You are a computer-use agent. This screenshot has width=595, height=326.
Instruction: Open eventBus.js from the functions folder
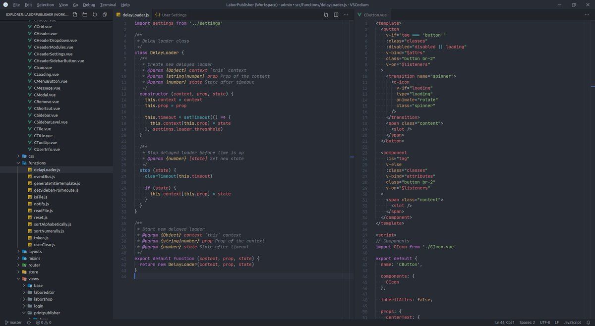57,176
